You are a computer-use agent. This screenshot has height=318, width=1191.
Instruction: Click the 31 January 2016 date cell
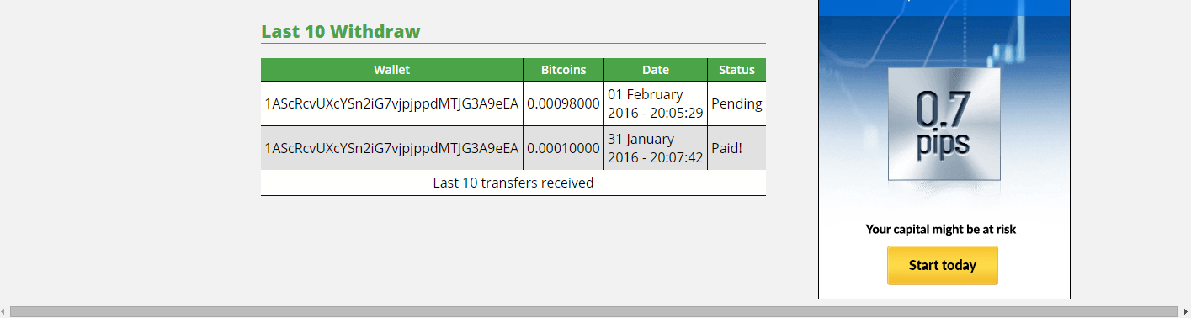click(656, 148)
